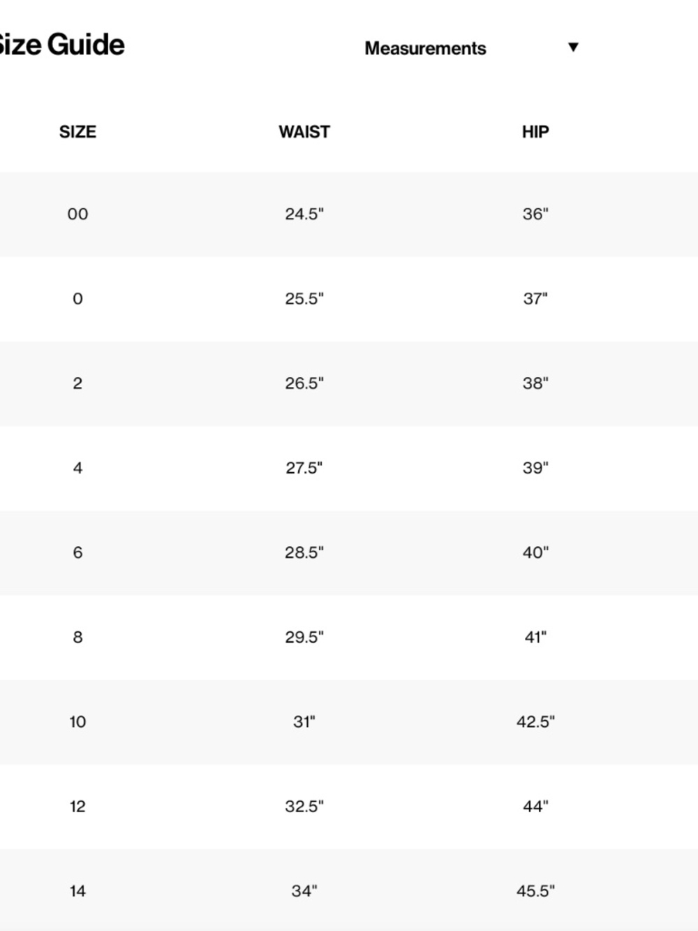Select the HIP column header
The image size is (698, 931).
click(535, 132)
